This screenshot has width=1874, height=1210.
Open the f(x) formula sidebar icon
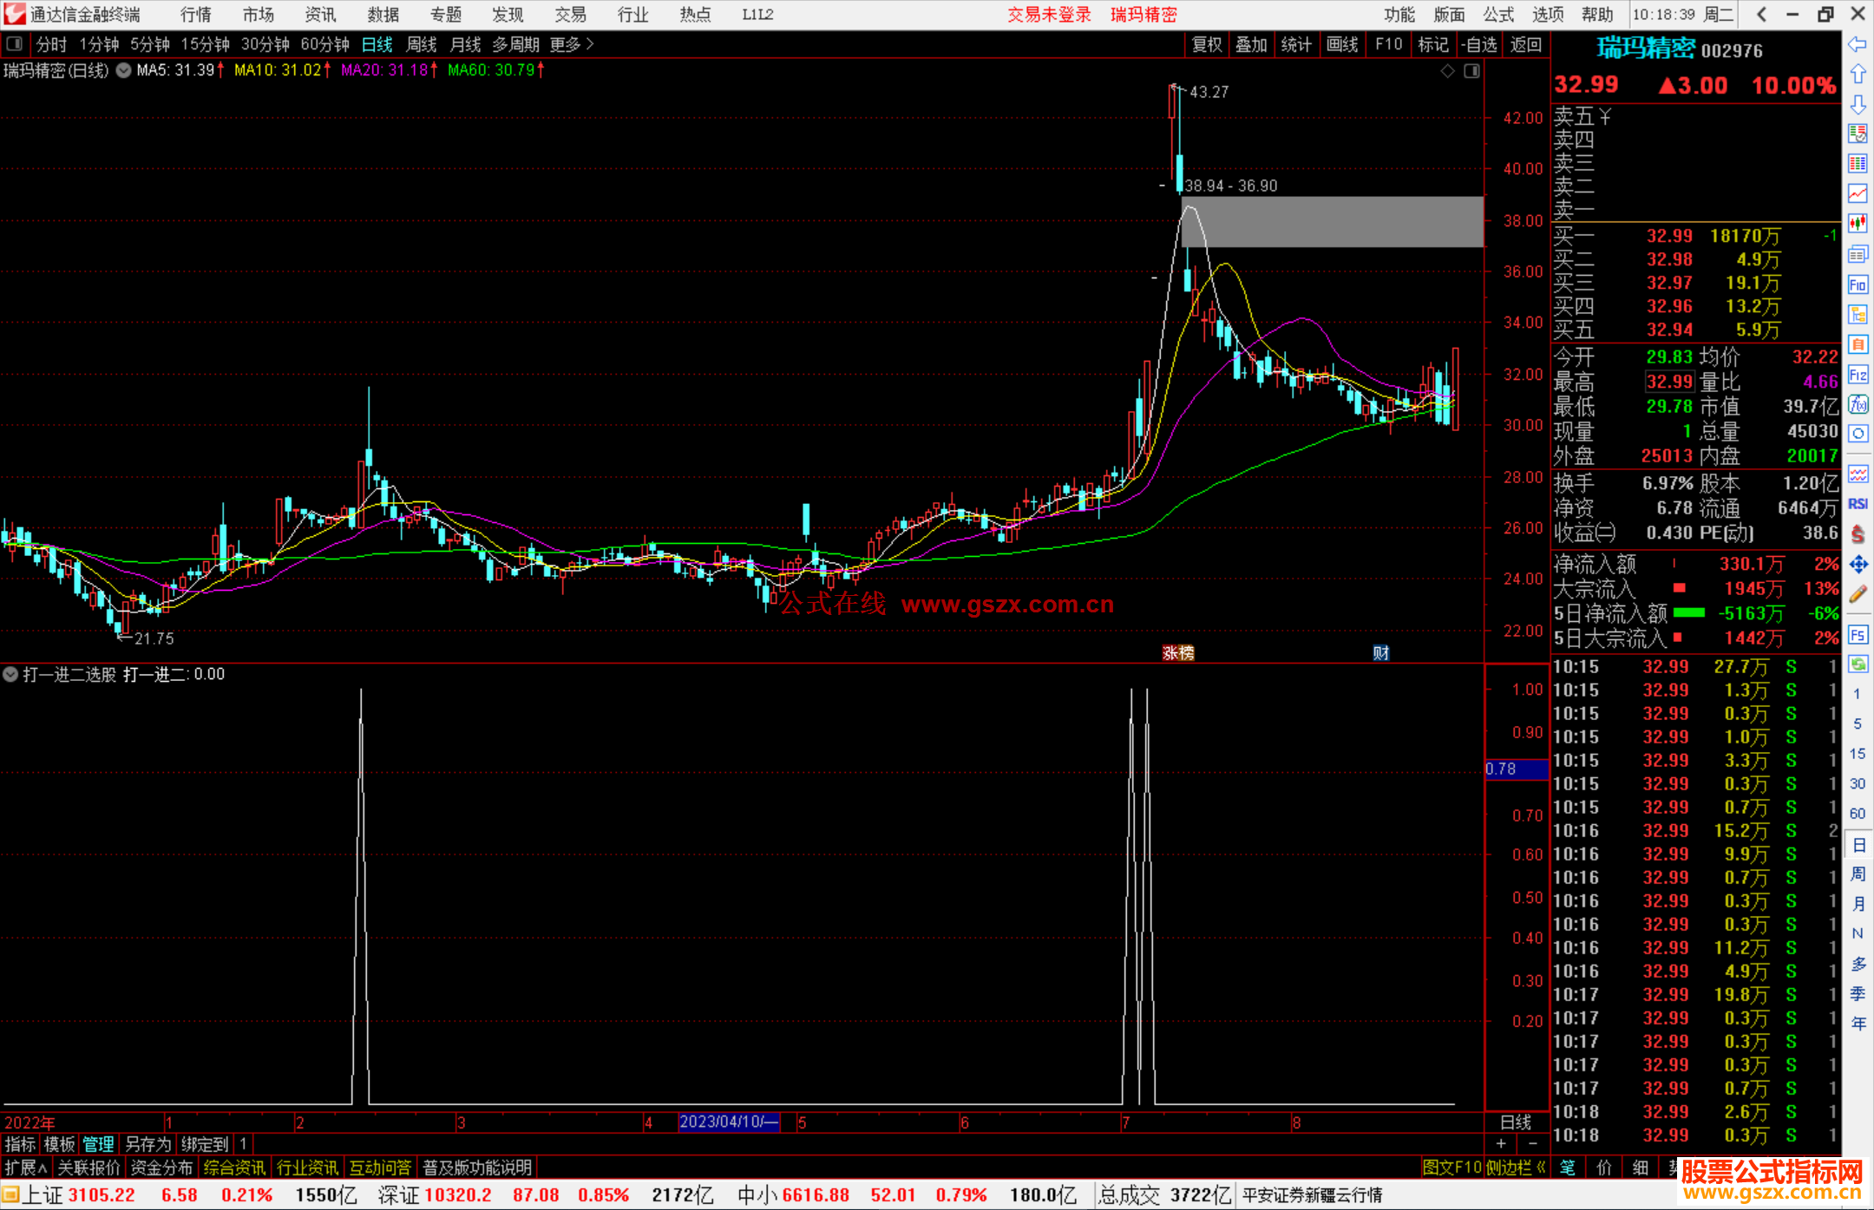1858,404
